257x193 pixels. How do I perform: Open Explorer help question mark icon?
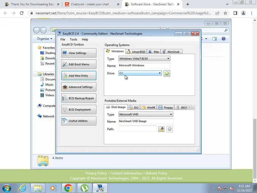coord(224,39)
